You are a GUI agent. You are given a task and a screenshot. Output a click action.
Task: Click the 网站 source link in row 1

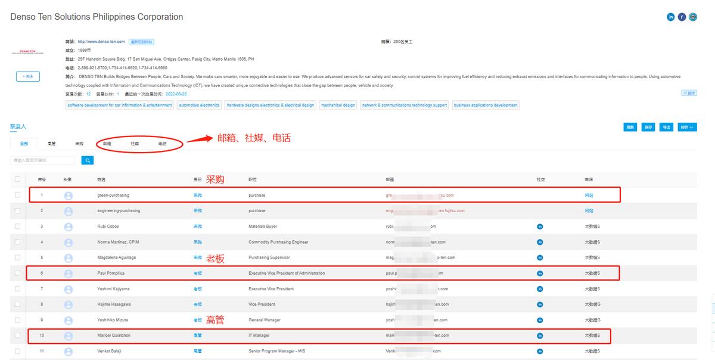click(589, 195)
